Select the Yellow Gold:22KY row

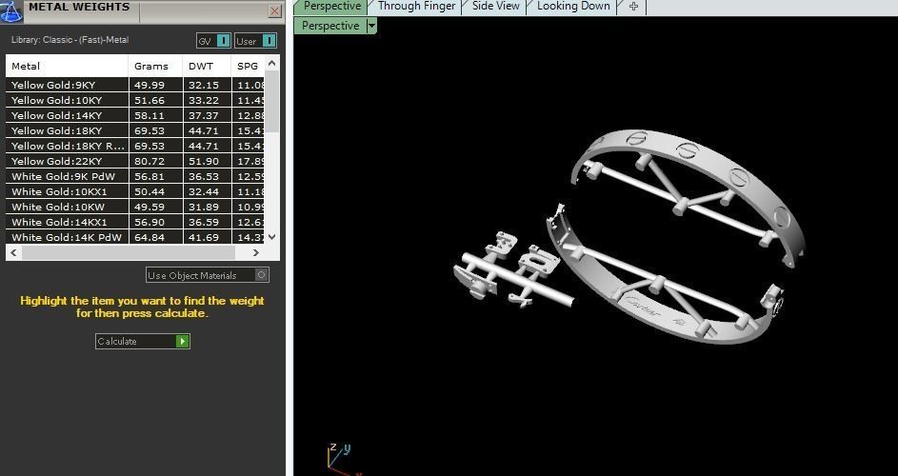(x=135, y=161)
